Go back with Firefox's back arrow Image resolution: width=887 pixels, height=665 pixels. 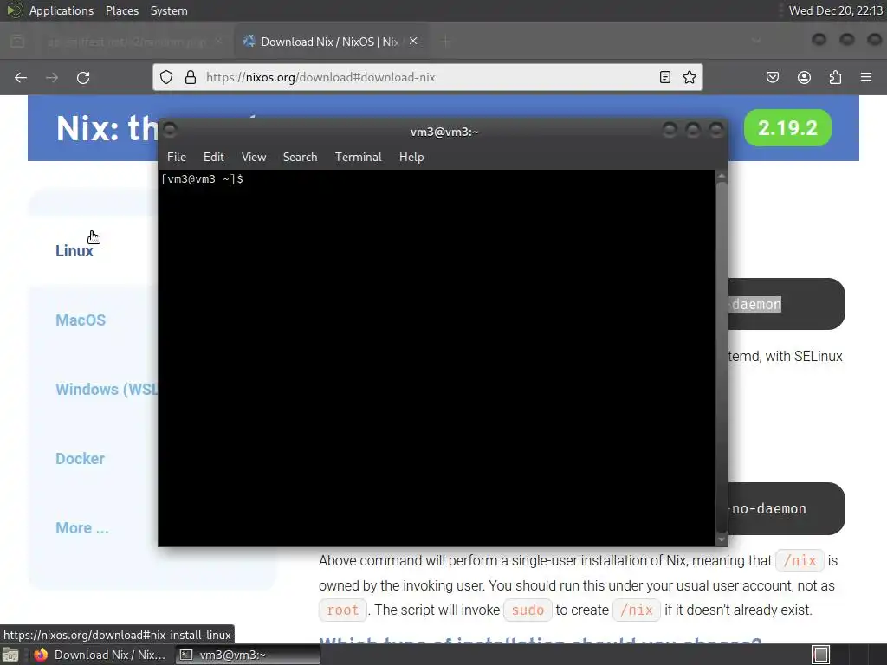21,77
